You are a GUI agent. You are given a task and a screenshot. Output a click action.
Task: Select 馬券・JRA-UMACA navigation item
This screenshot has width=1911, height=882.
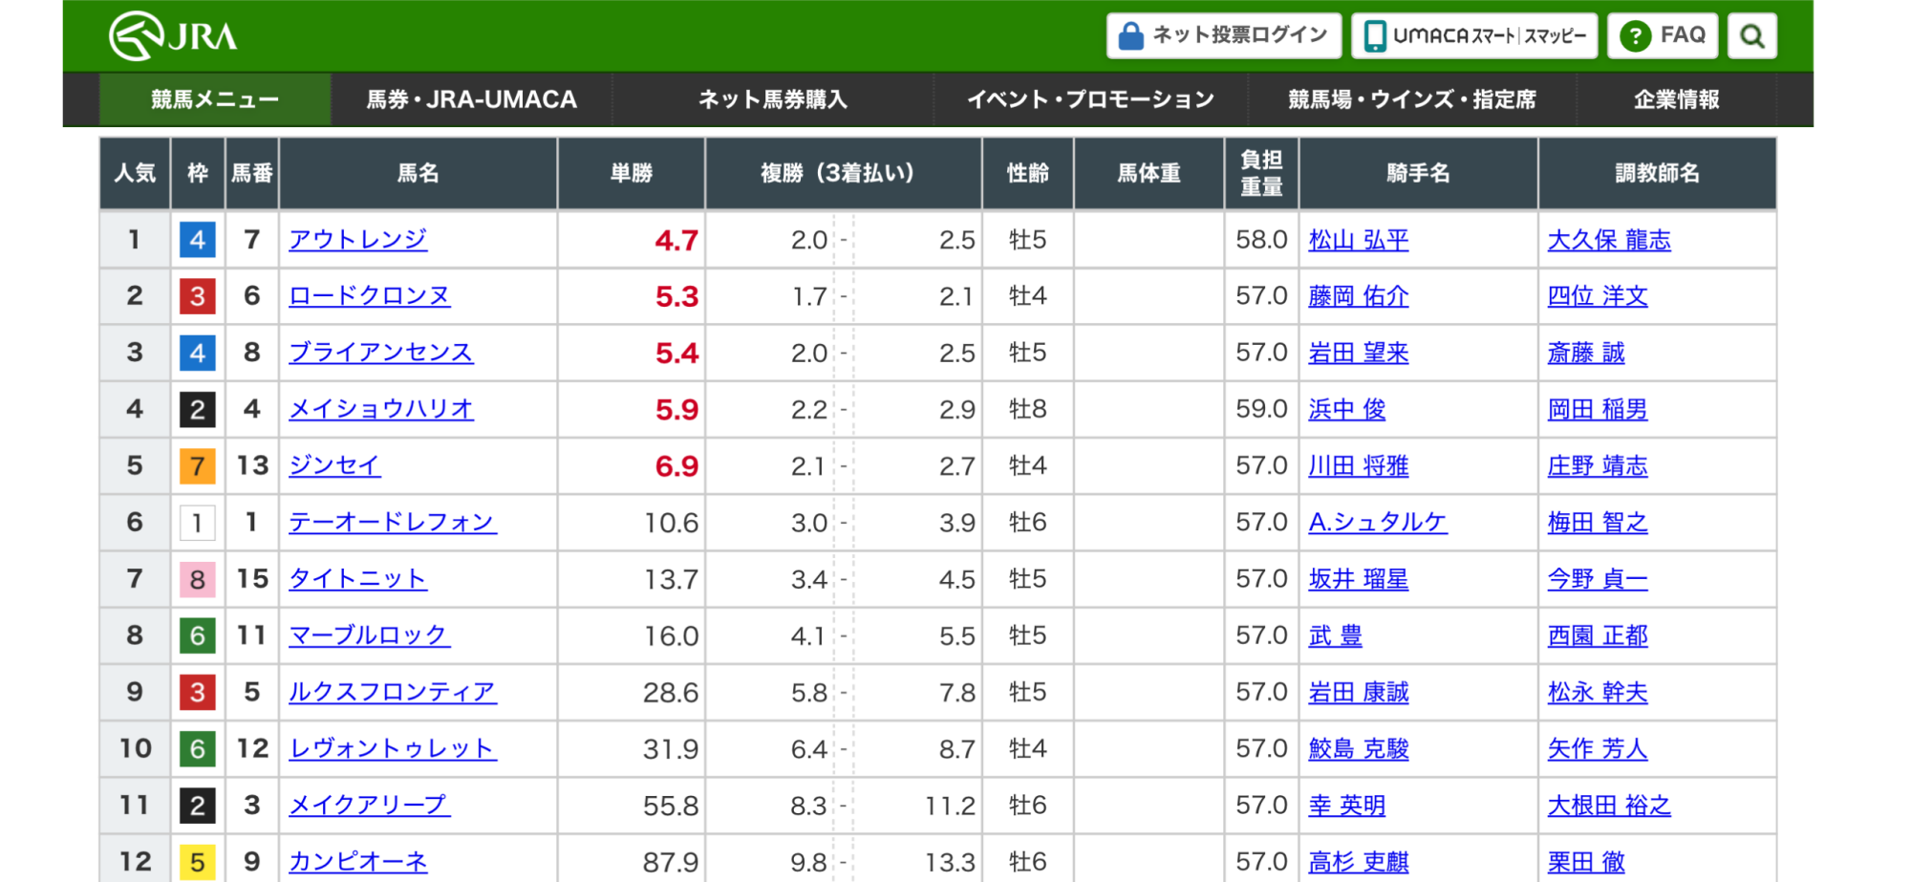click(x=471, y=99)
